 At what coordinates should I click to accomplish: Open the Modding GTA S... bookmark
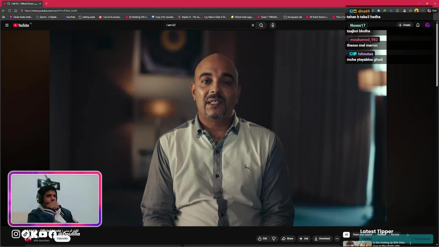137,17
